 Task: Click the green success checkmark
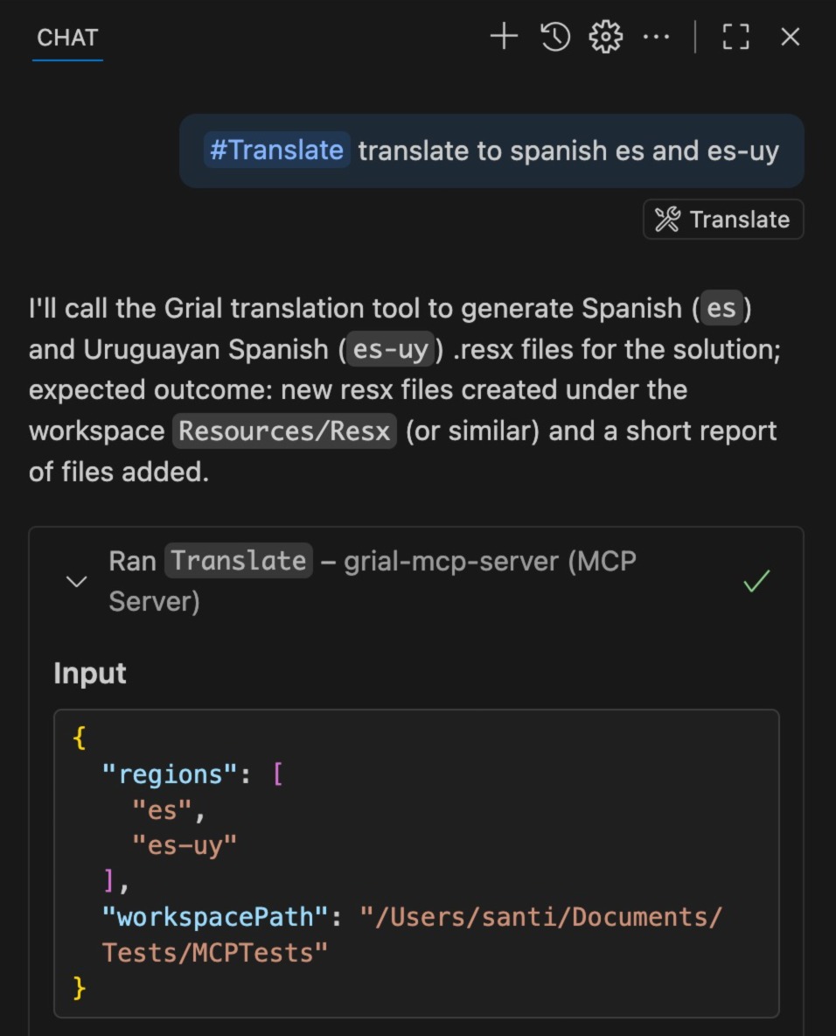coord(756,580)
